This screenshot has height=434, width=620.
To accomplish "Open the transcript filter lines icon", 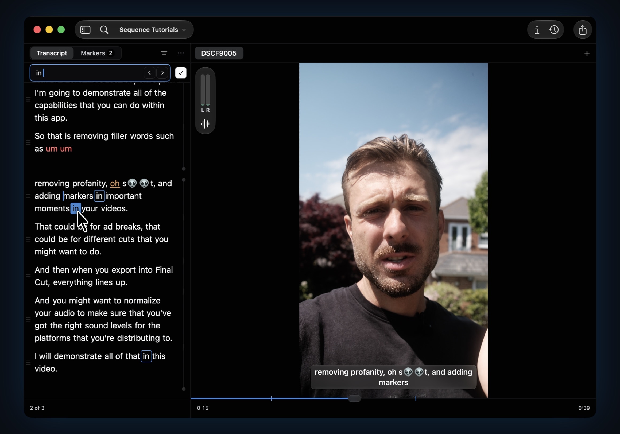I will click(164, 53).
